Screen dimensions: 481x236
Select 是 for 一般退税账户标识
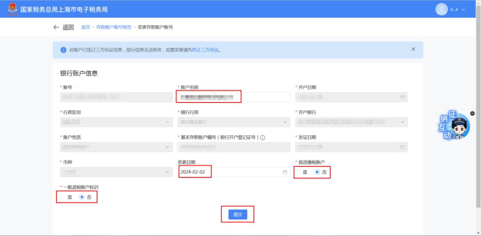(x=62, y=197)
